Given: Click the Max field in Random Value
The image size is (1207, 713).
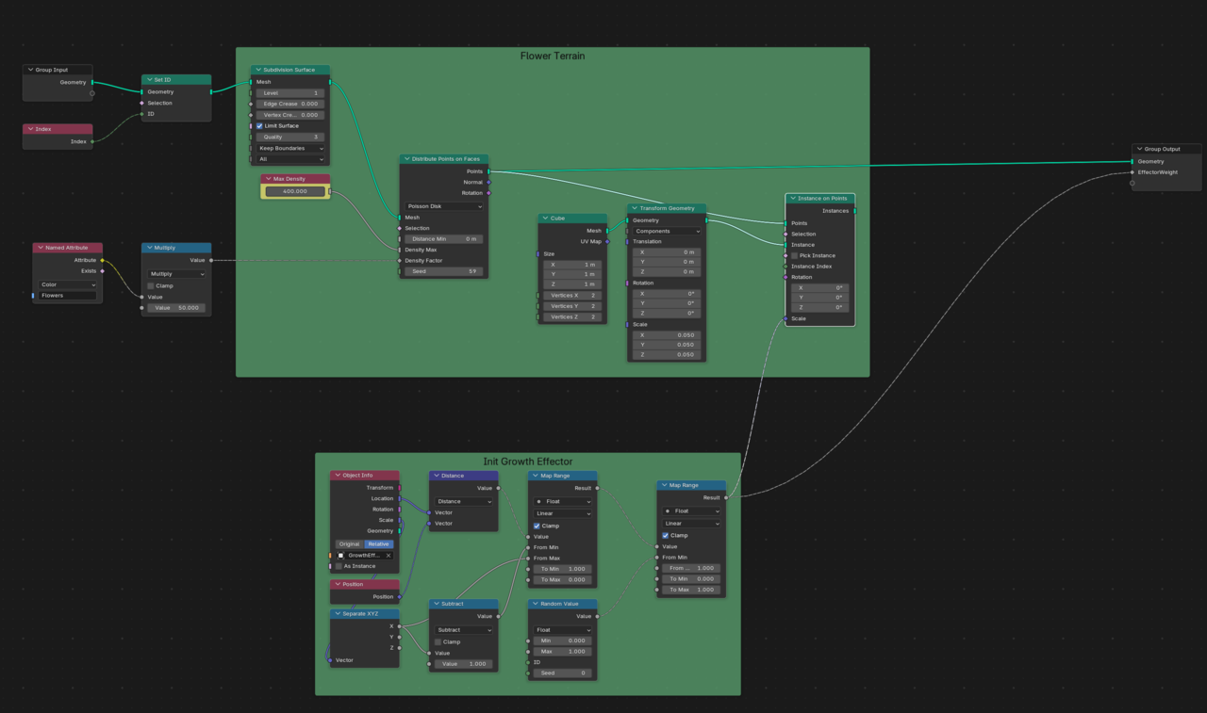Looking at the screenshot, I should coord(563,652).
